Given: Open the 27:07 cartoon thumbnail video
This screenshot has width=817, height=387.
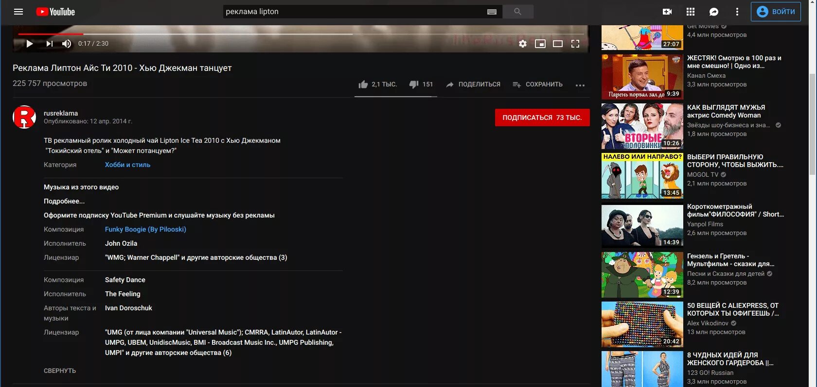Looking at the screenshot, I should click(x=642, y=37).
